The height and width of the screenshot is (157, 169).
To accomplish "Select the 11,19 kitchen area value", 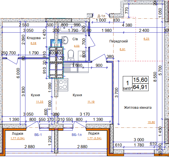I will coord(91,102).
